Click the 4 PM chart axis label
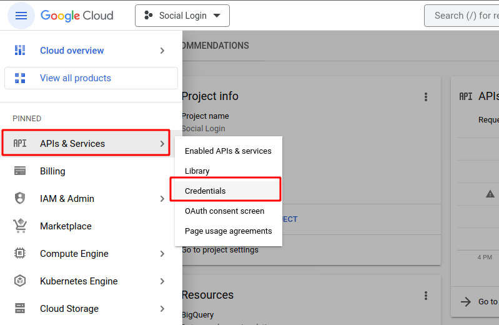Screen dimensions: 499x325 (485, 257)
